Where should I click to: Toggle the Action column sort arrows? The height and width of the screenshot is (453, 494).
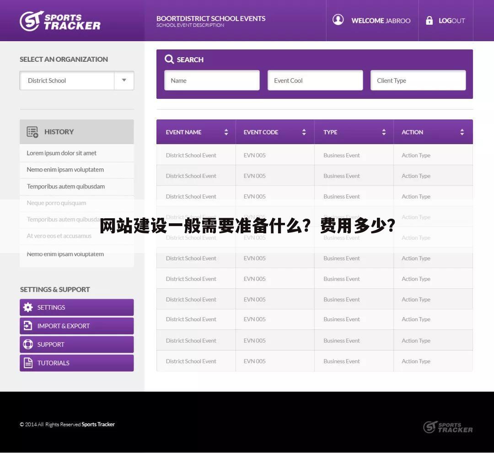462,132
